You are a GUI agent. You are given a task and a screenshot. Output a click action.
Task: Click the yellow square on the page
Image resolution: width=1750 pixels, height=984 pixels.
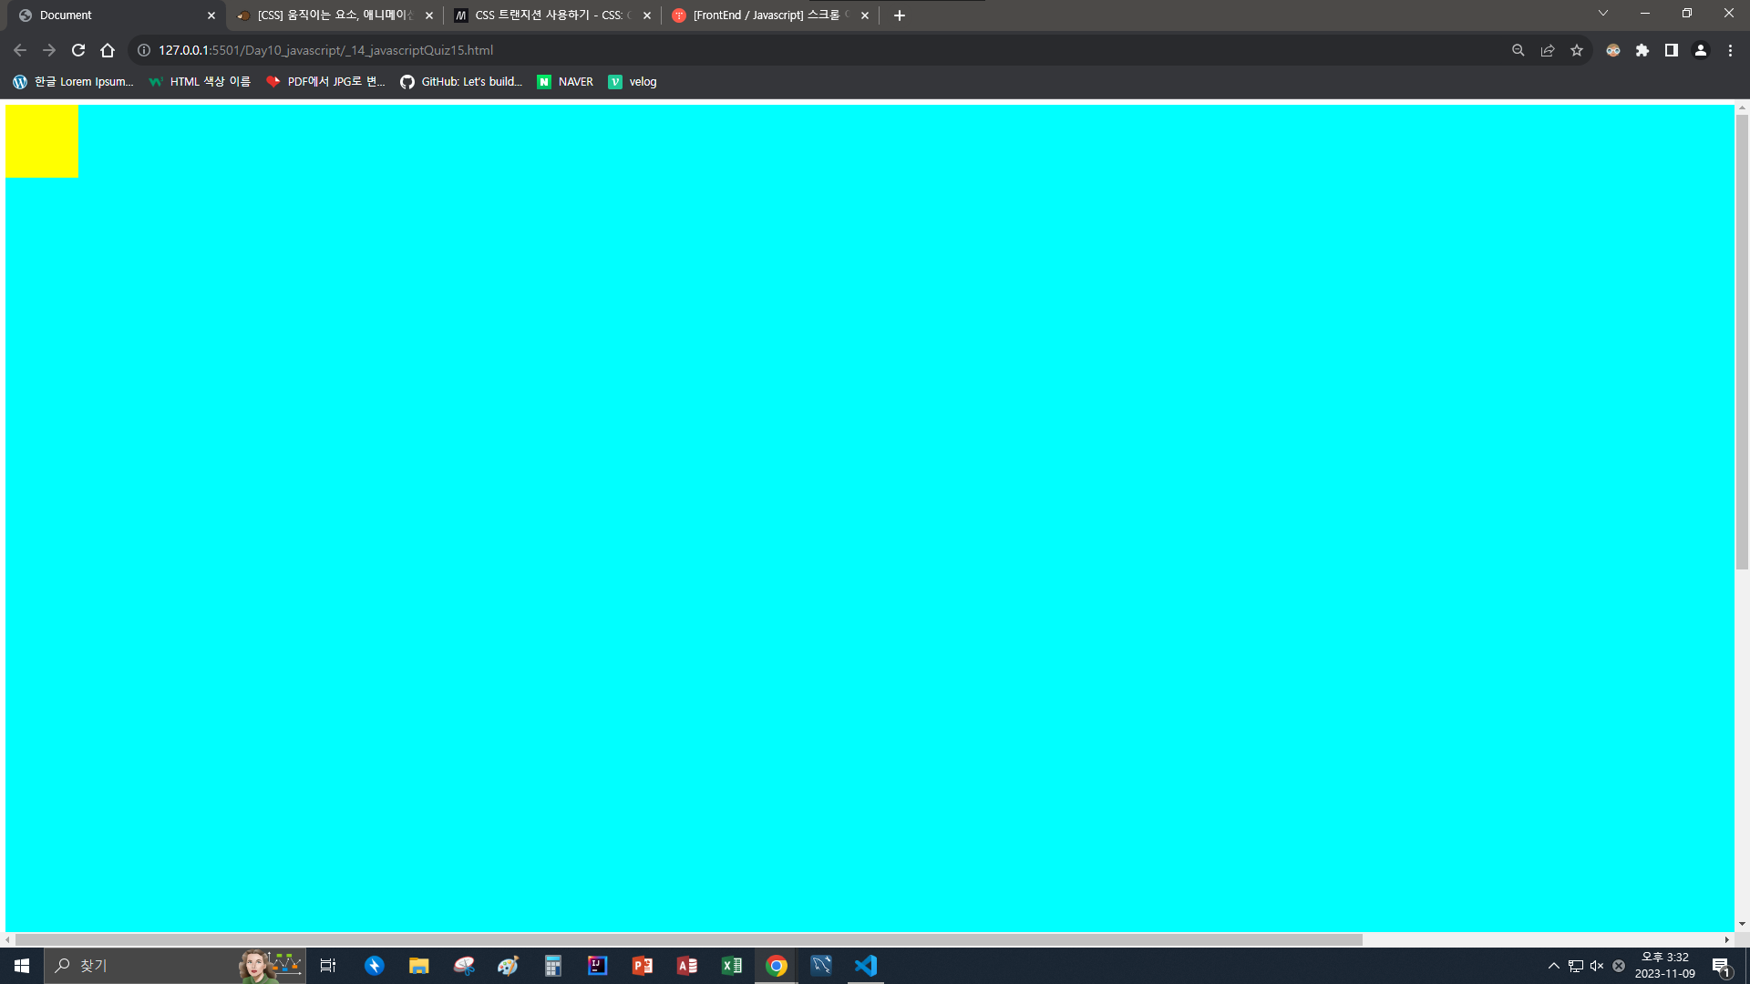pyautogui.click(x=42, y=141)
